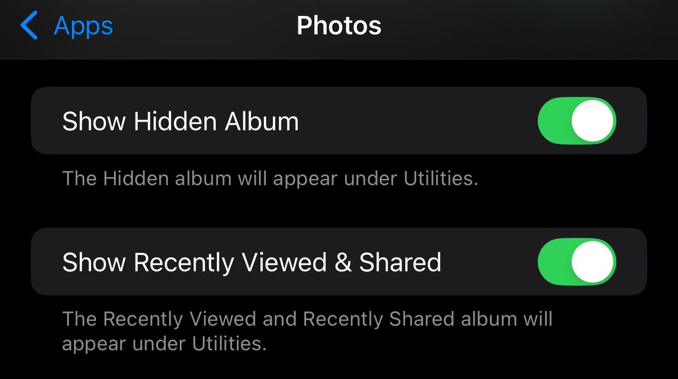Select the Show Hidden Album label text

(x=180, y=121)
